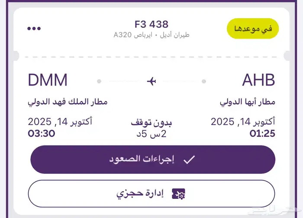Select the 03:30 arrival time
The width and height of the screenshot is (303, 218).
click(42, 133)
